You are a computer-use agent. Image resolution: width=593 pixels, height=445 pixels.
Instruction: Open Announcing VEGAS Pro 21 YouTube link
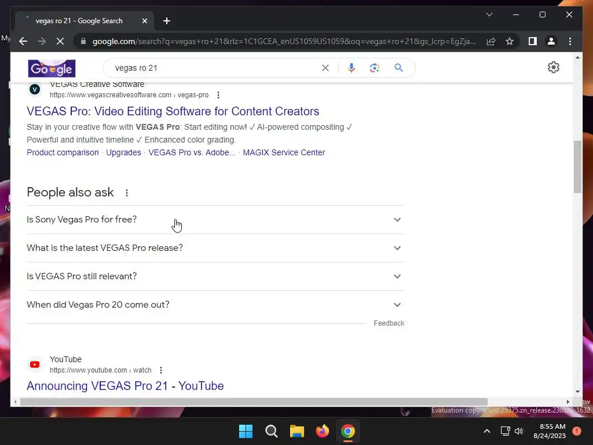125,386
